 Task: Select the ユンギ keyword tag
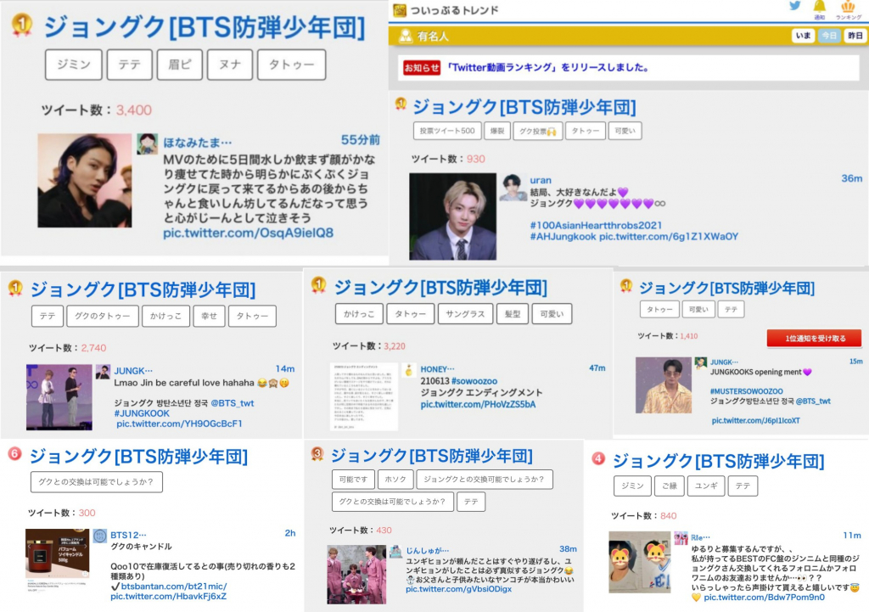click(706, 486)
